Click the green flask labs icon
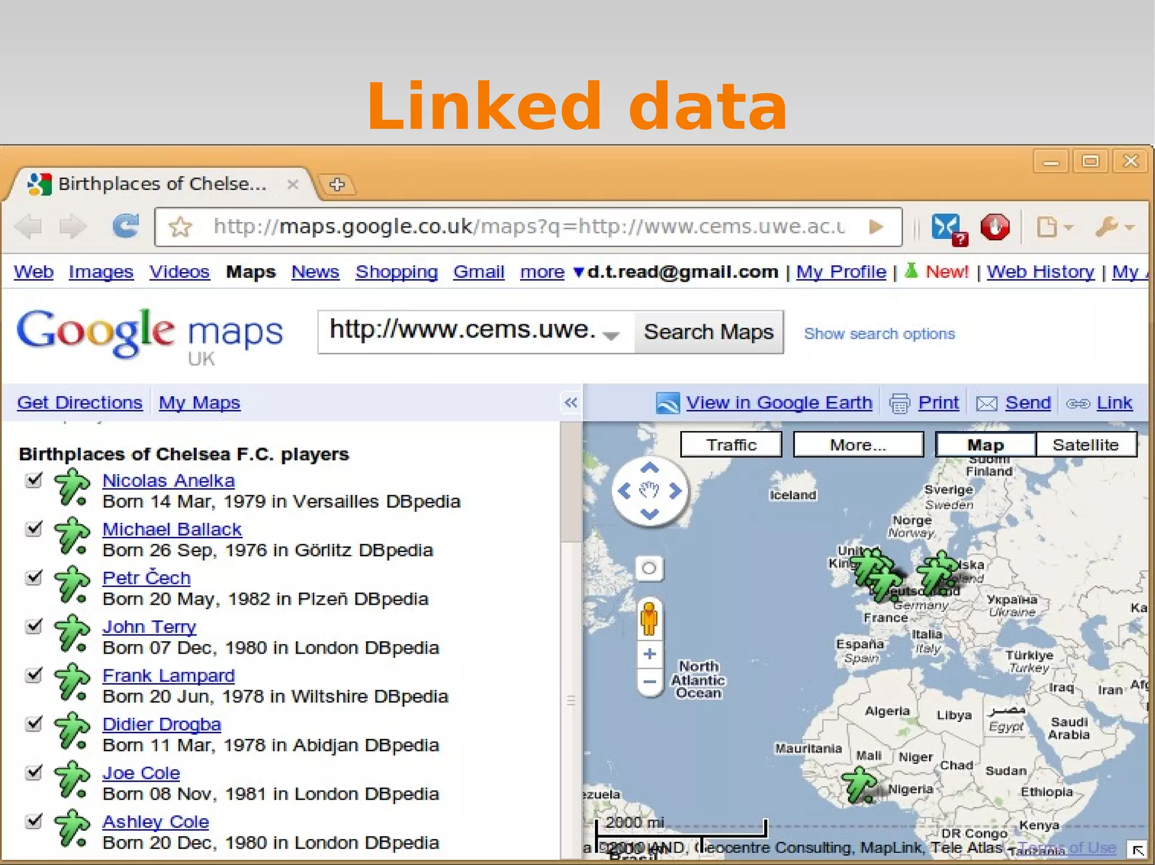The width and height of the screenshot is (1155, 865). (911, 270)
